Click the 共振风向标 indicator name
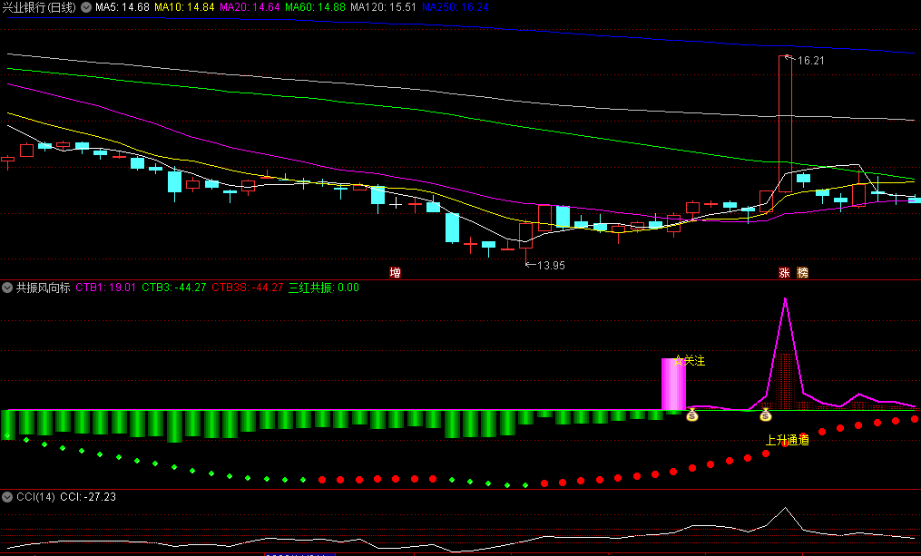Viewport: 921px width, 556px height. (43, 288)
